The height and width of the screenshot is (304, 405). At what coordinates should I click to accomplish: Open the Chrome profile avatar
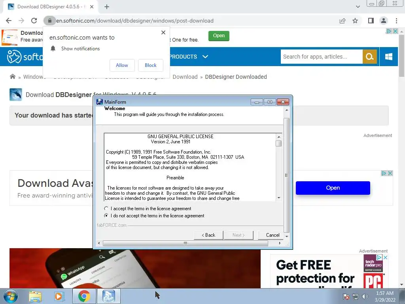[x=384, y=21]
